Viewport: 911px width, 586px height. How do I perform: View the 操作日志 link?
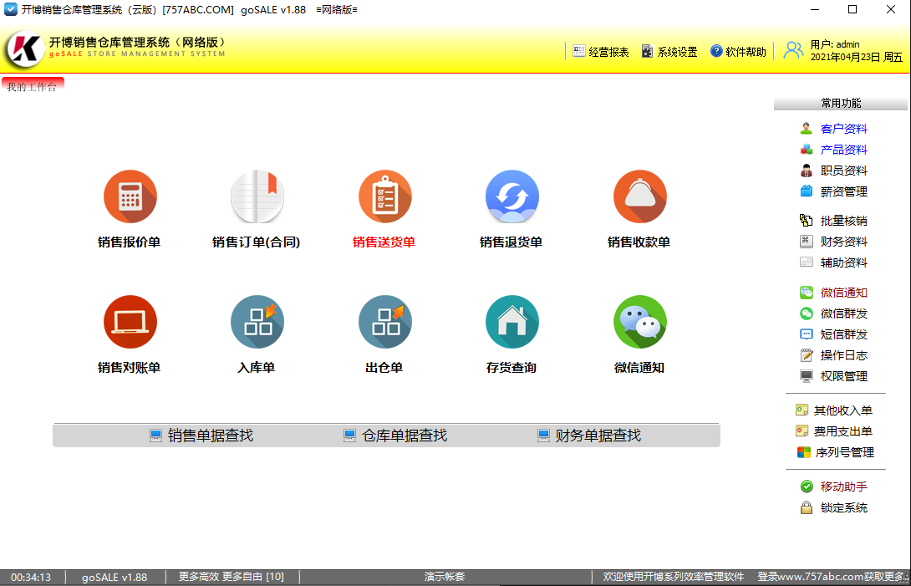(843, 355)
